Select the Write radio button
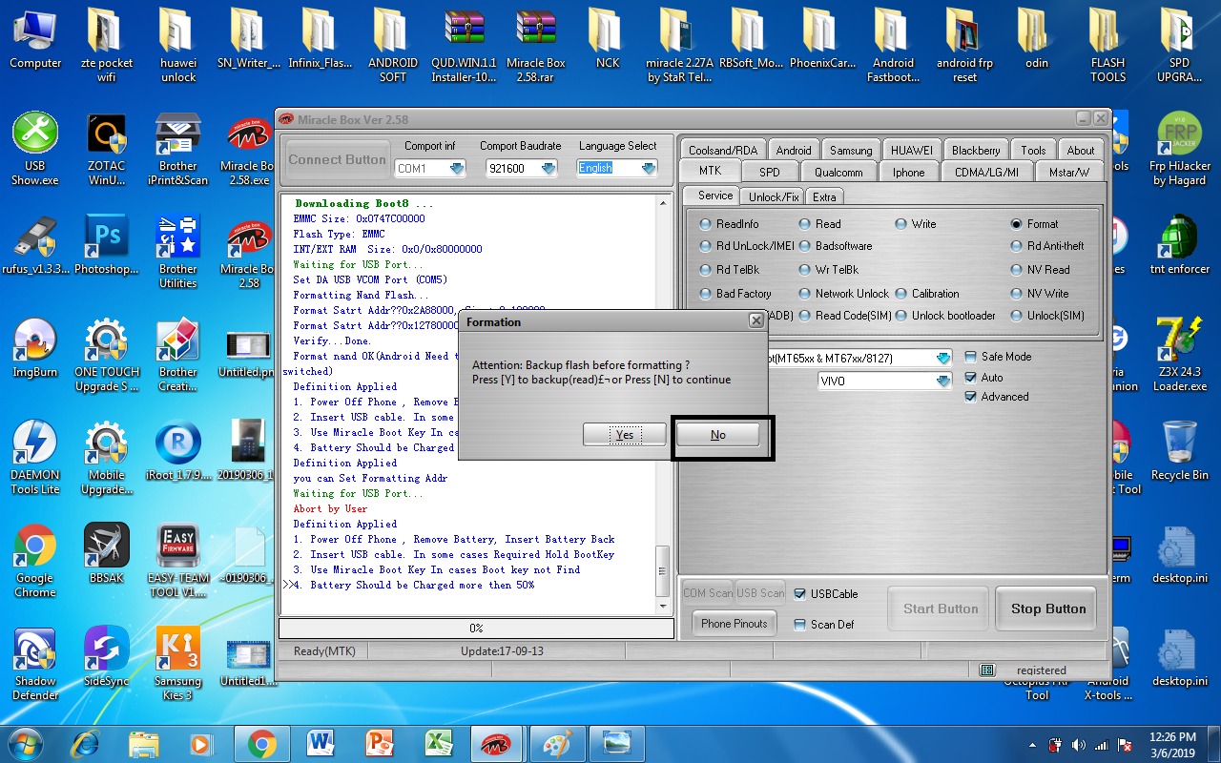Screen dimensions: 1221x763 tap(901, 224)
